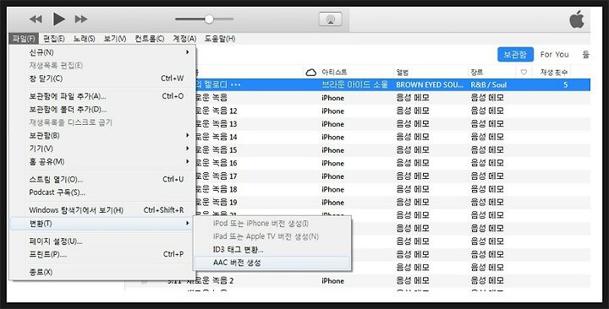The width and height of the screenshot is (609, 309).
Task: Select 창 닫기(C) menu item
Action: click(x=103, y=79)
